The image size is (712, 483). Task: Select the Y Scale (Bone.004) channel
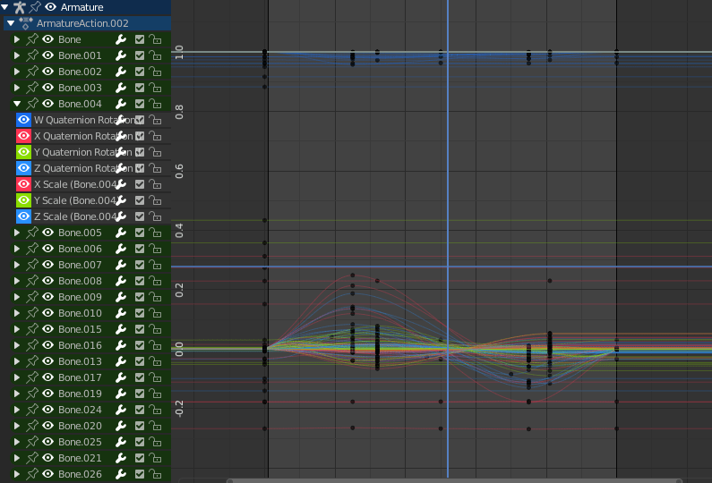tap(74, 200)
